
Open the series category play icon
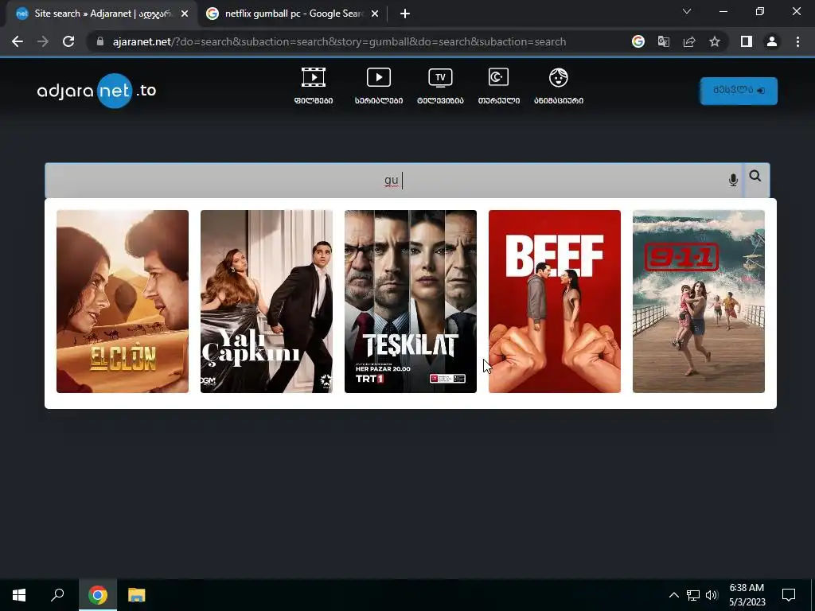pyautogui.click(x=378, y=78)
